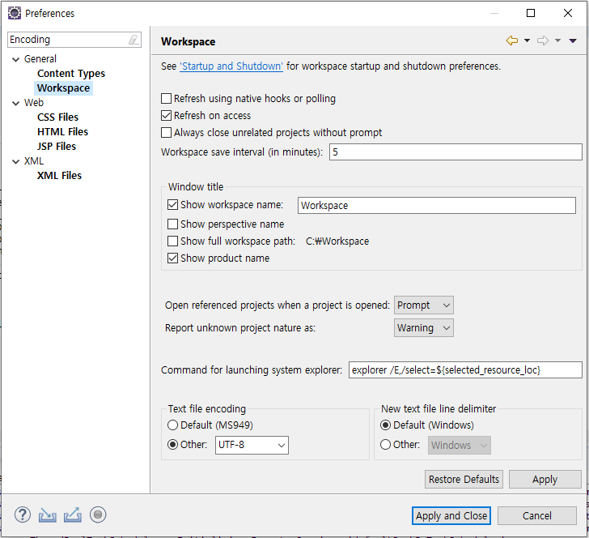Select Other text file encoding radio

(x=172, y=445)
